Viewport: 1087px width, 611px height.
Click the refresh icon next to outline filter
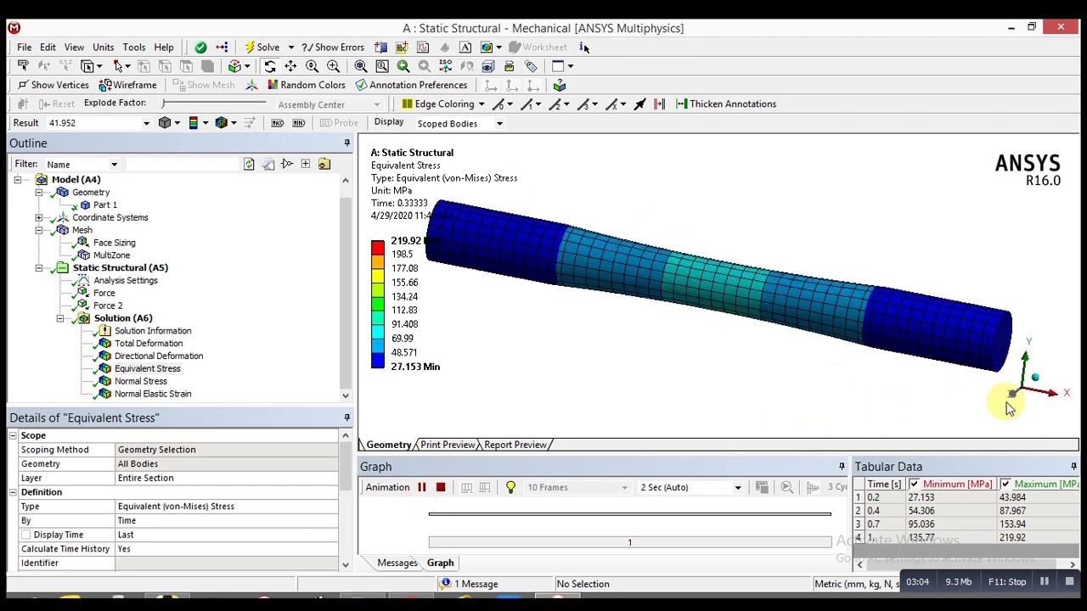pos(249,164)
